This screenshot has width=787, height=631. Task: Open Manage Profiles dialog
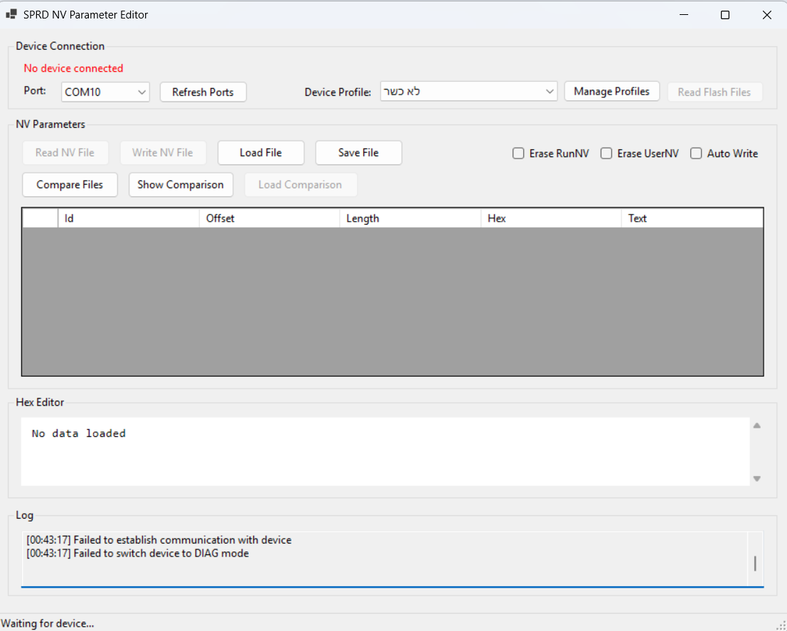(x=611, y=92)
